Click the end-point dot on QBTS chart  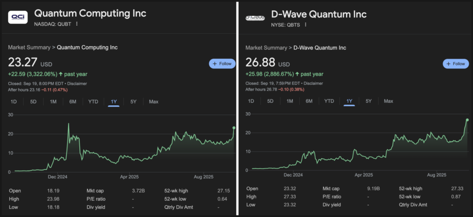point(467,120)
